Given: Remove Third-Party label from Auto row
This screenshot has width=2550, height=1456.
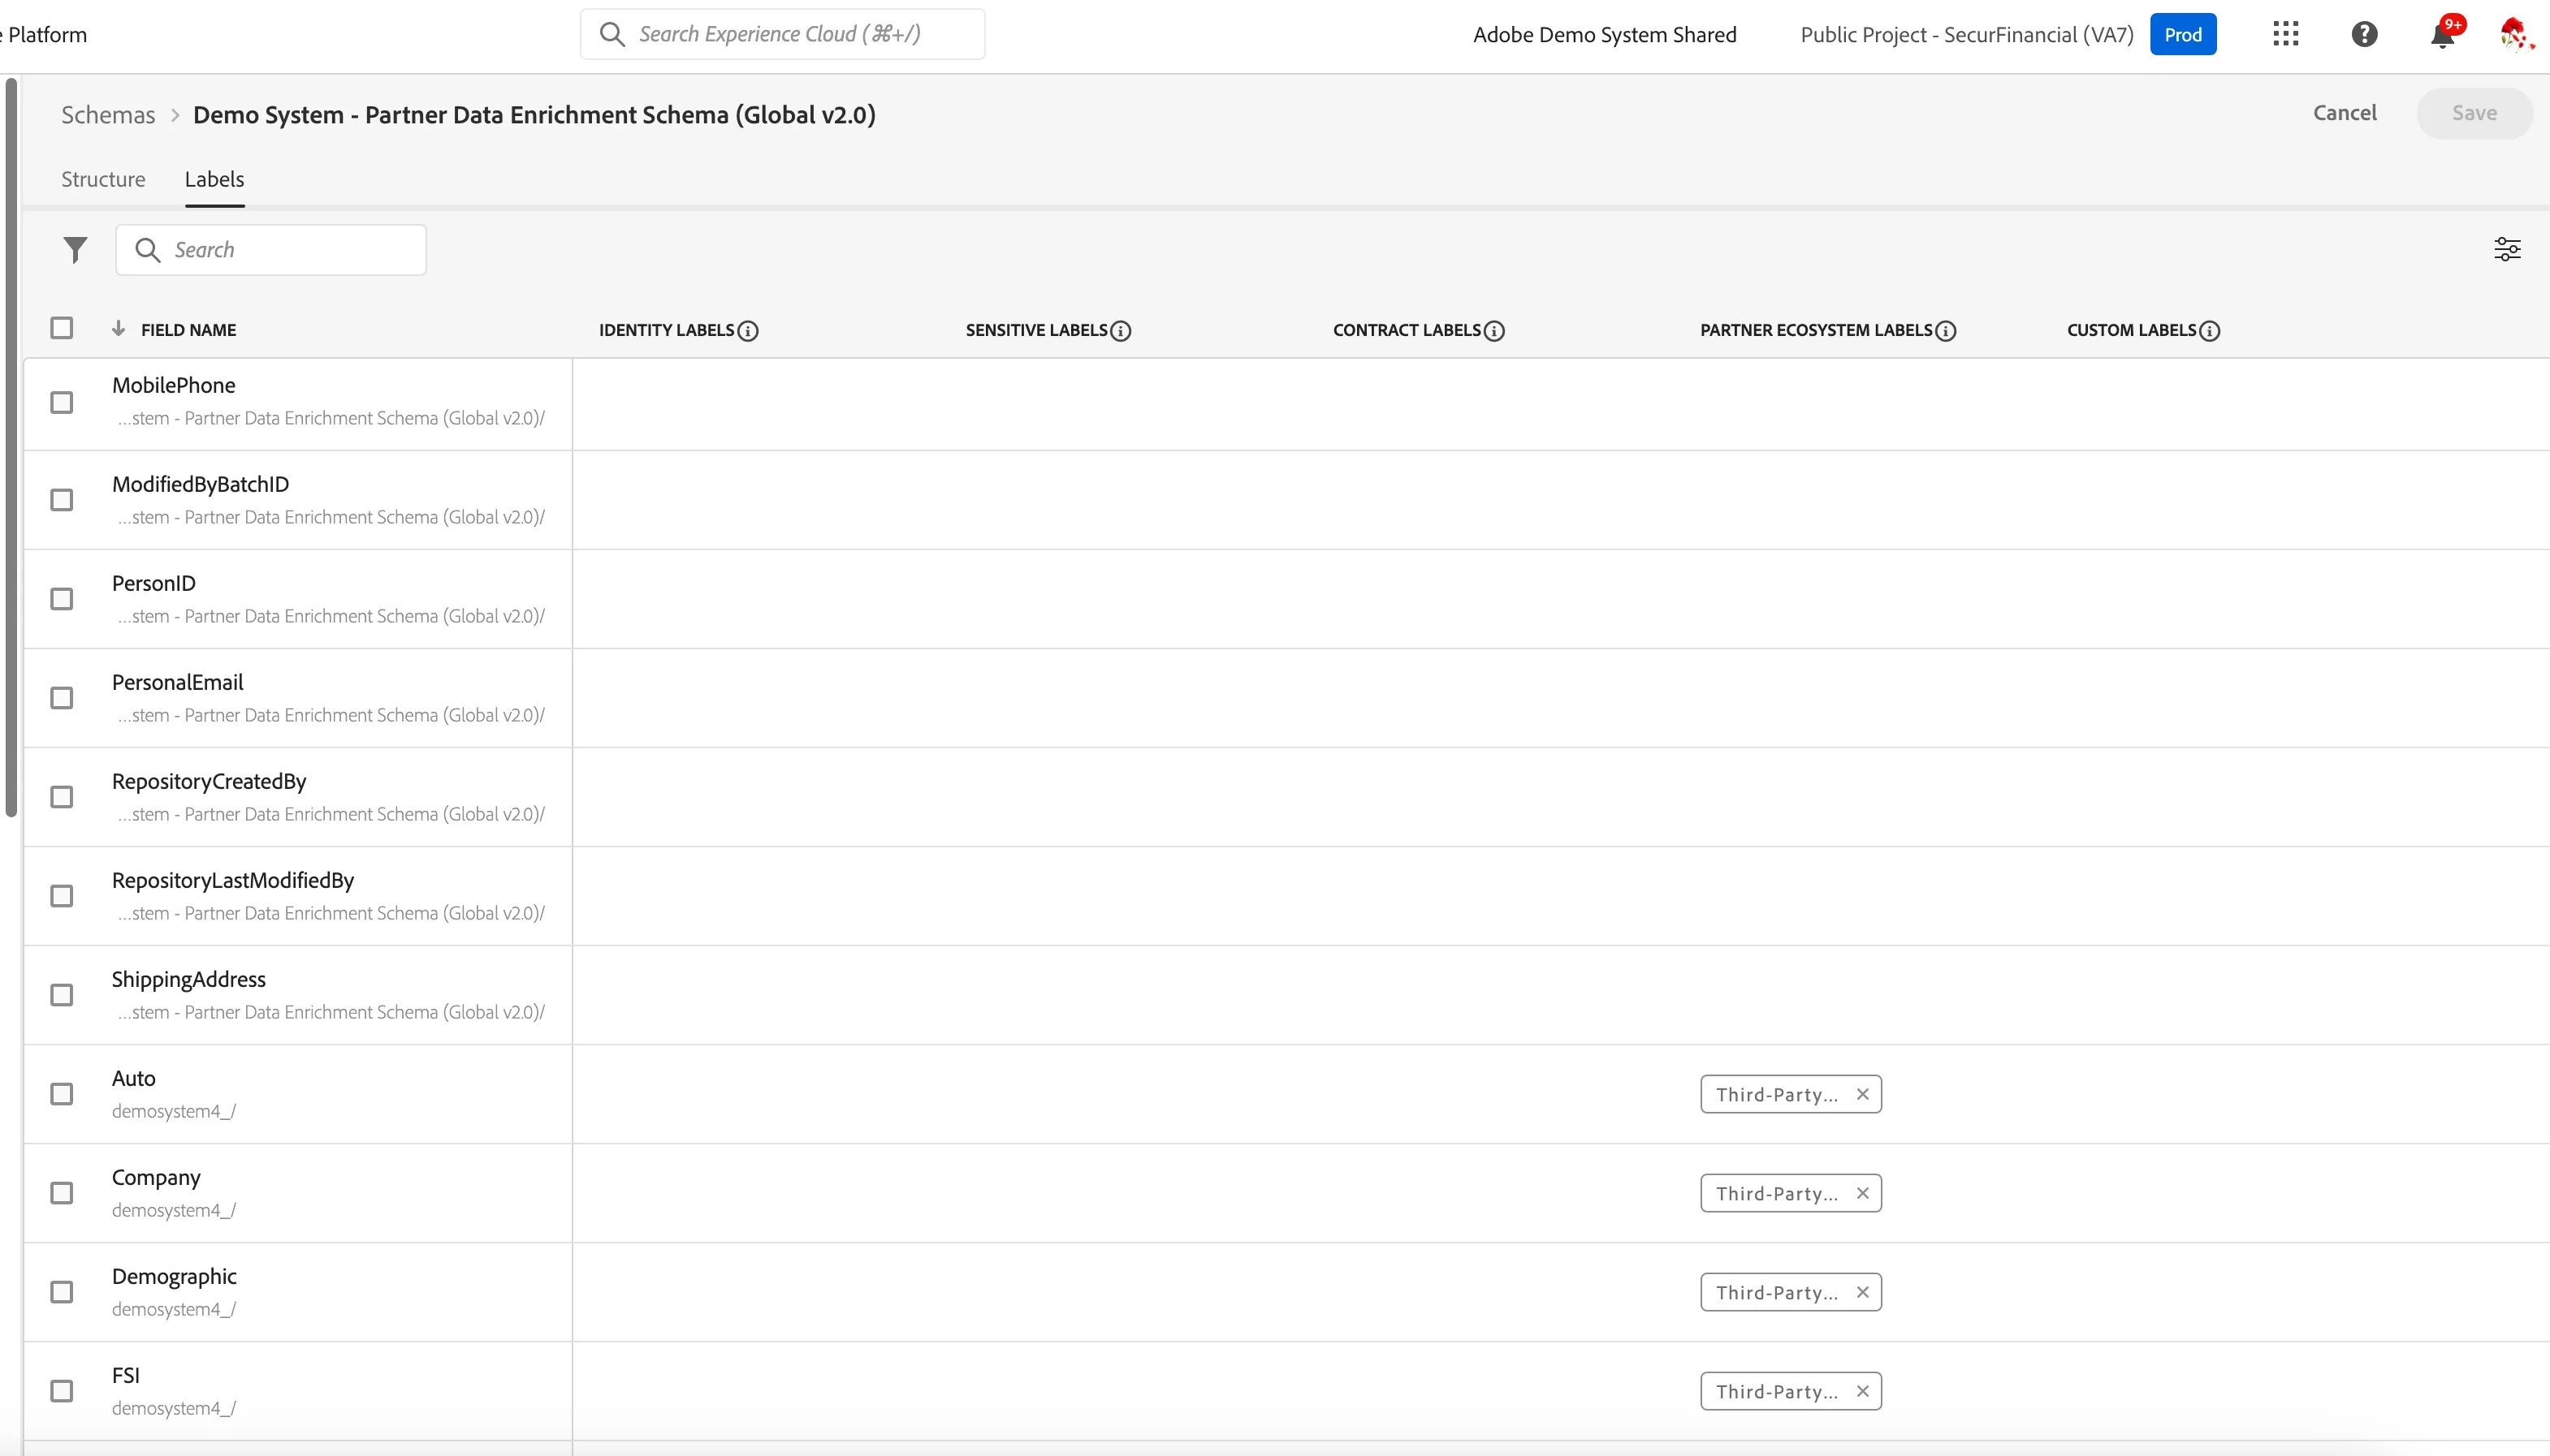Looking at the screenshot, I should tap(1863, 1094).
